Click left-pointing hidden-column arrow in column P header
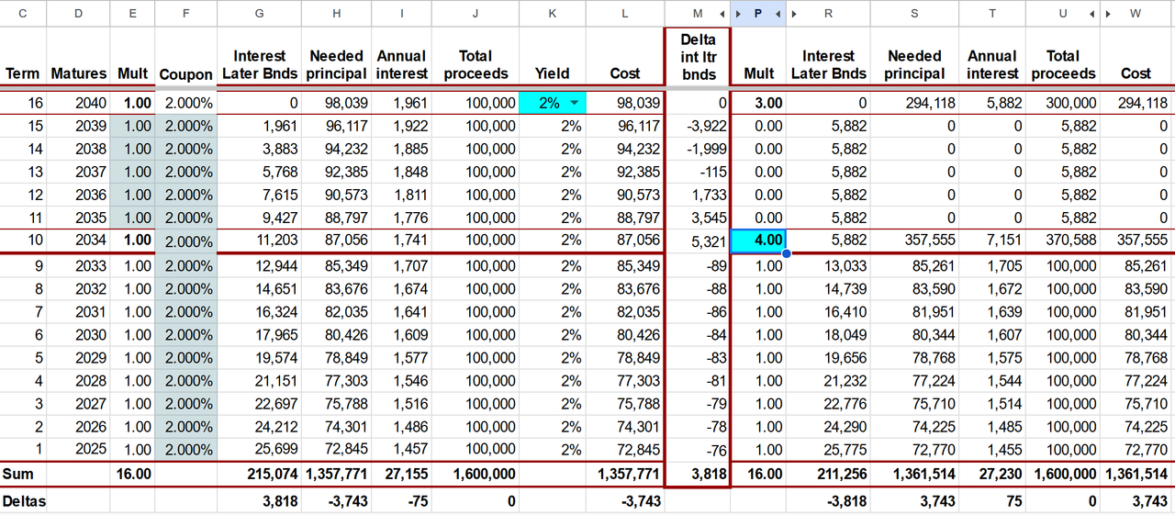Image resolution: width=1175 pixels, height=515 pixels. click(x=778, y=14)
